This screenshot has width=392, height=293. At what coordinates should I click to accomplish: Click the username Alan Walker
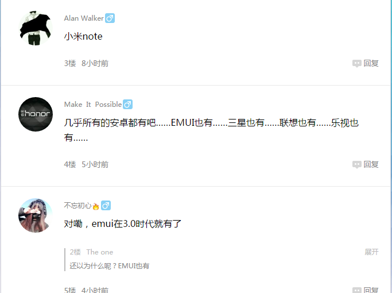coord(84,18)
